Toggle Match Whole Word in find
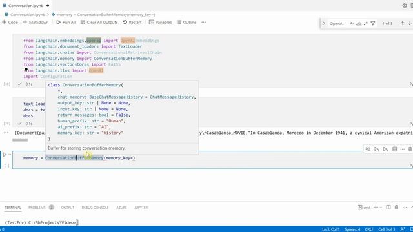This screenshot has height=232, width=413. 359,23
